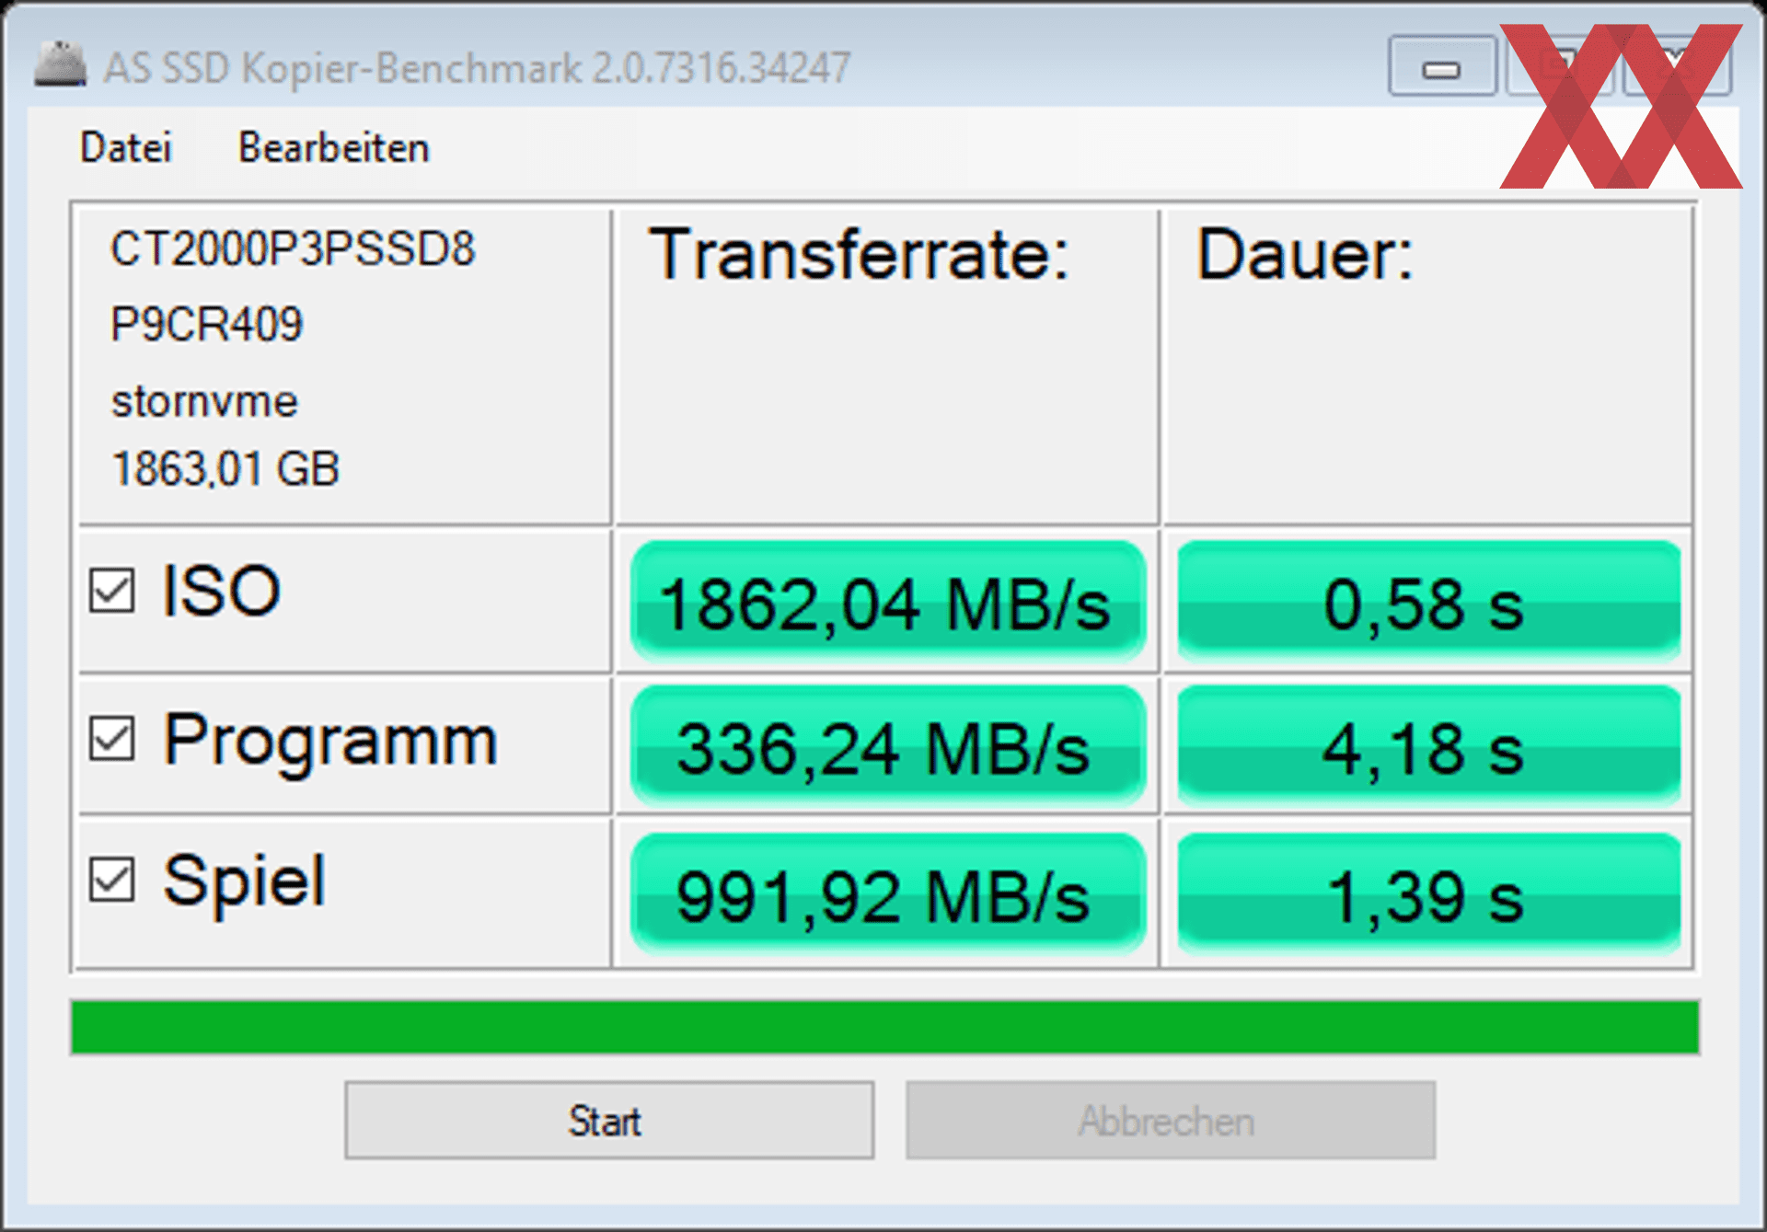Minimize the AS SSD Kopier-Benchmark window

coord(1441,66)
